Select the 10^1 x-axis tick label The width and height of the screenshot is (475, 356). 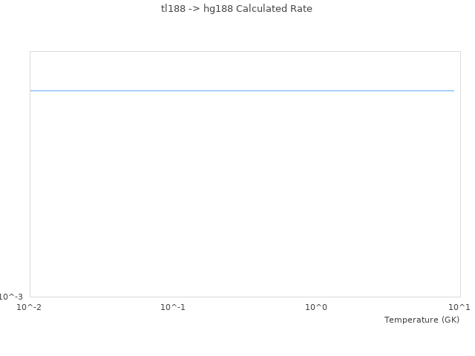459,307
